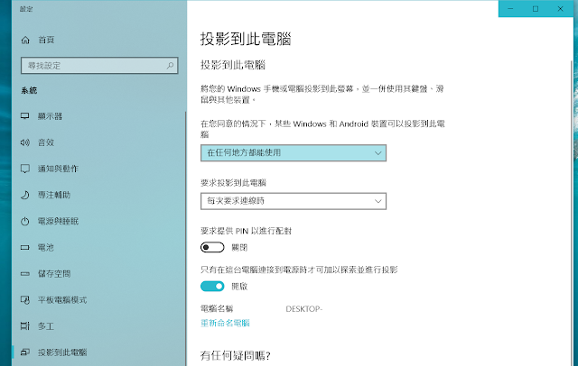This screenshot has width=578, height=366.
Task: Click the 通知與動作 notification icon
Action: [x=24, y=169]
